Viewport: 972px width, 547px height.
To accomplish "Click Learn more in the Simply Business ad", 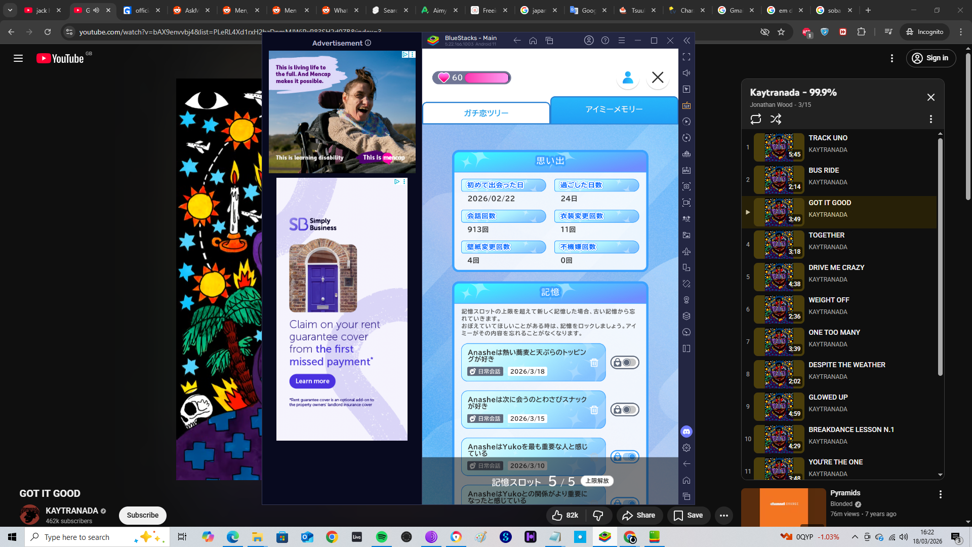I will pos(312,381).
